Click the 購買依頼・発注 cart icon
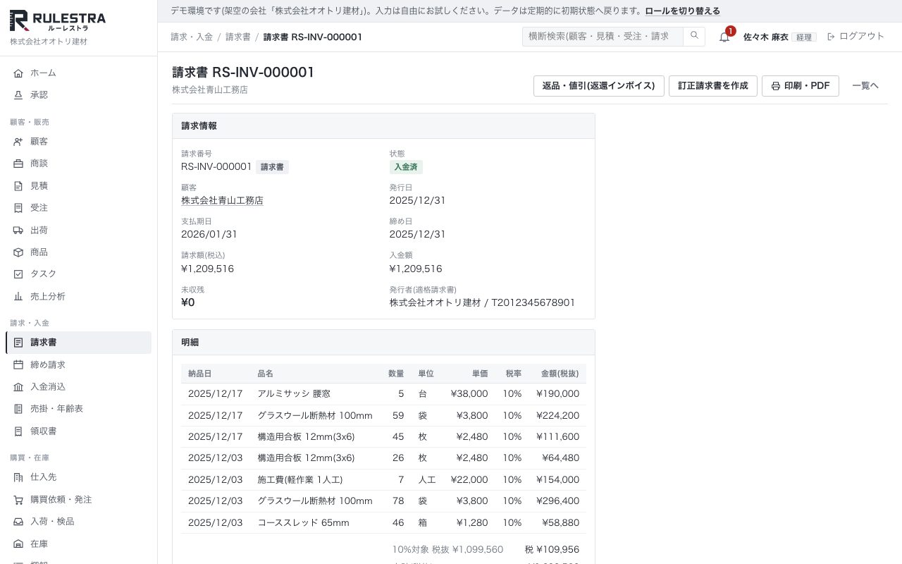Image resolution: width=902 pixels, height=564 pixels. point(18,500)
